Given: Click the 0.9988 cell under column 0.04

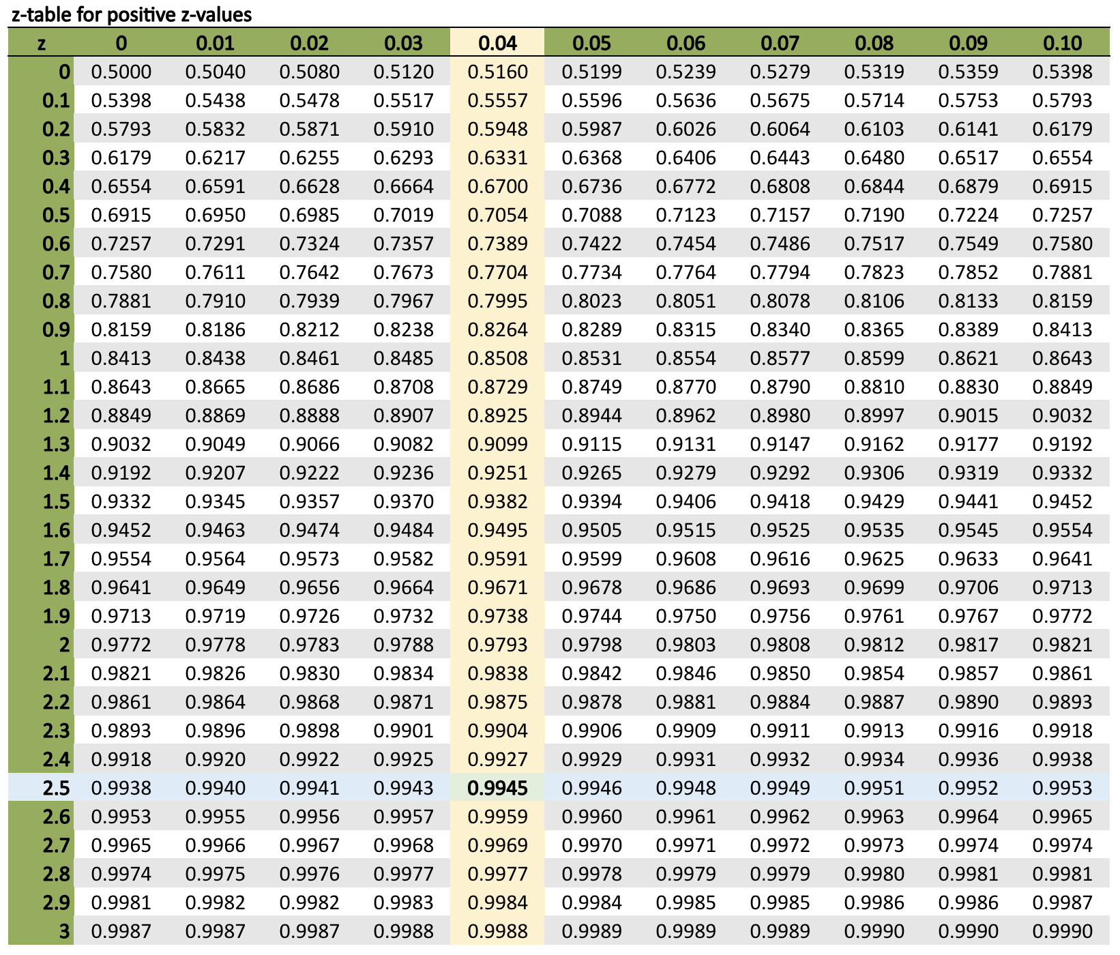Looking at the screenshot, I should (x=497, y=931).
